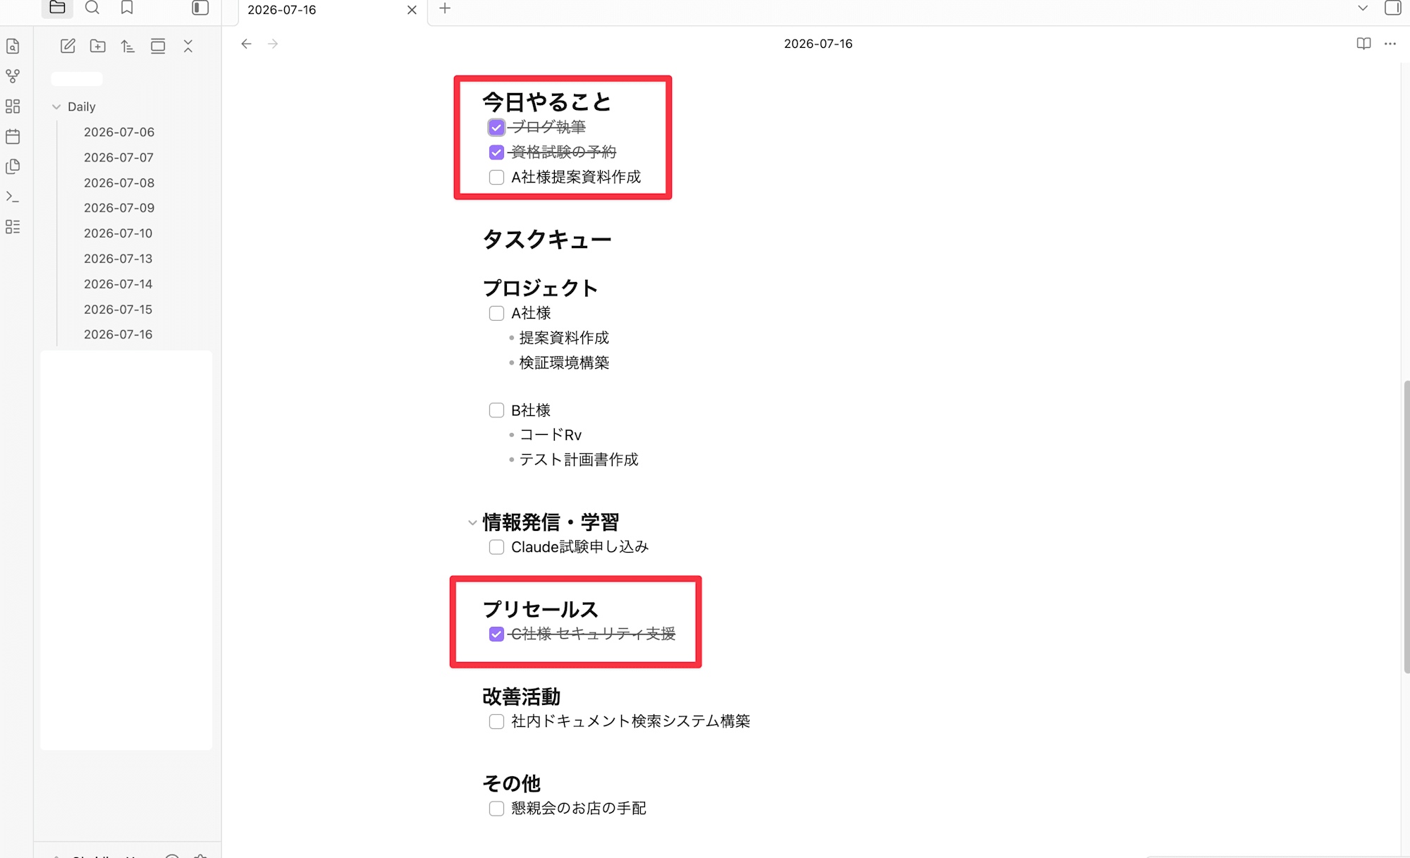Click the プロジェクト heading
Viewport: 1410px width, 858px height.
coord(540,288)
